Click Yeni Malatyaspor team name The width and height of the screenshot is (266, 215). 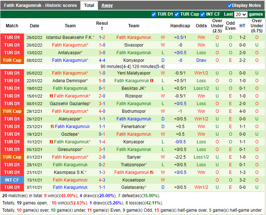click(x=134, y=73)
